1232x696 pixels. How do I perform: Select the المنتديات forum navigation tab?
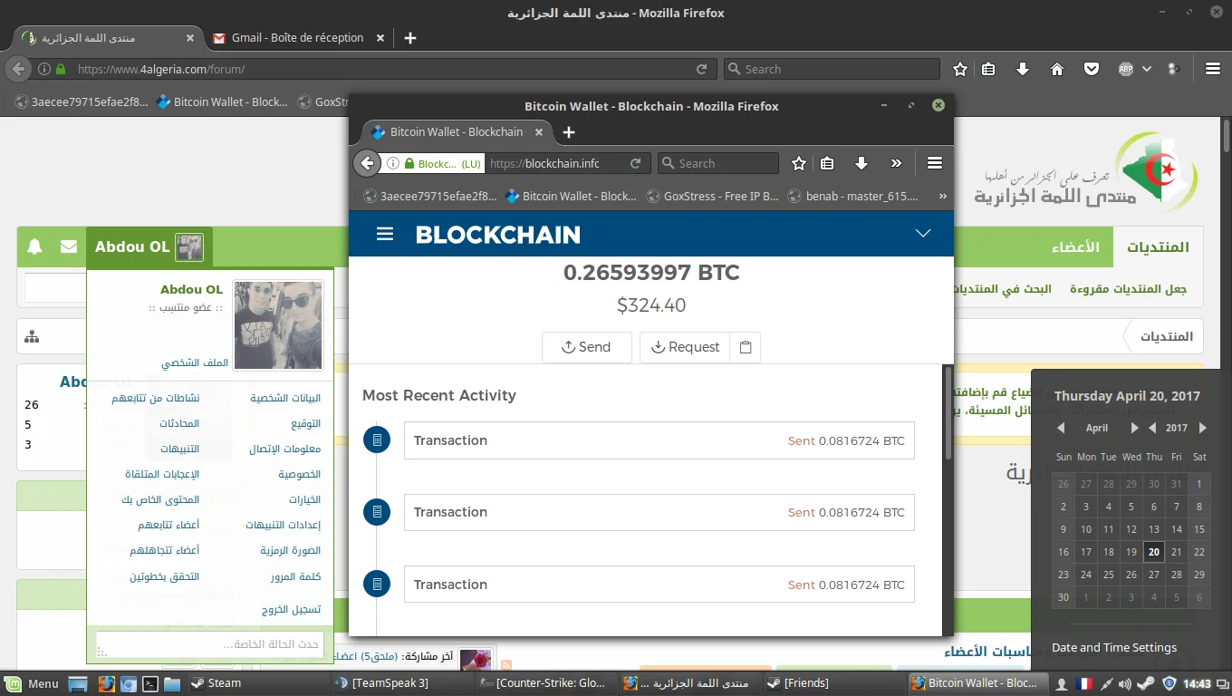pyautogui.click(x=1157, y=247)
